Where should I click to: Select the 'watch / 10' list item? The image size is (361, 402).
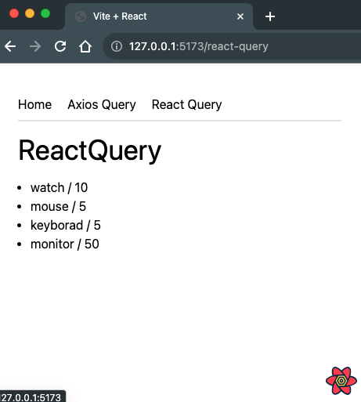tap(59, 187)
